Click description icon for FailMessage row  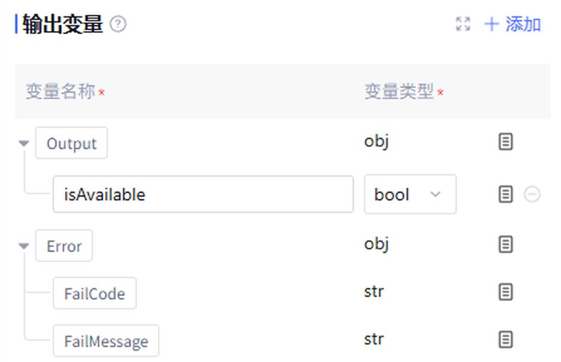pos(505,340)
